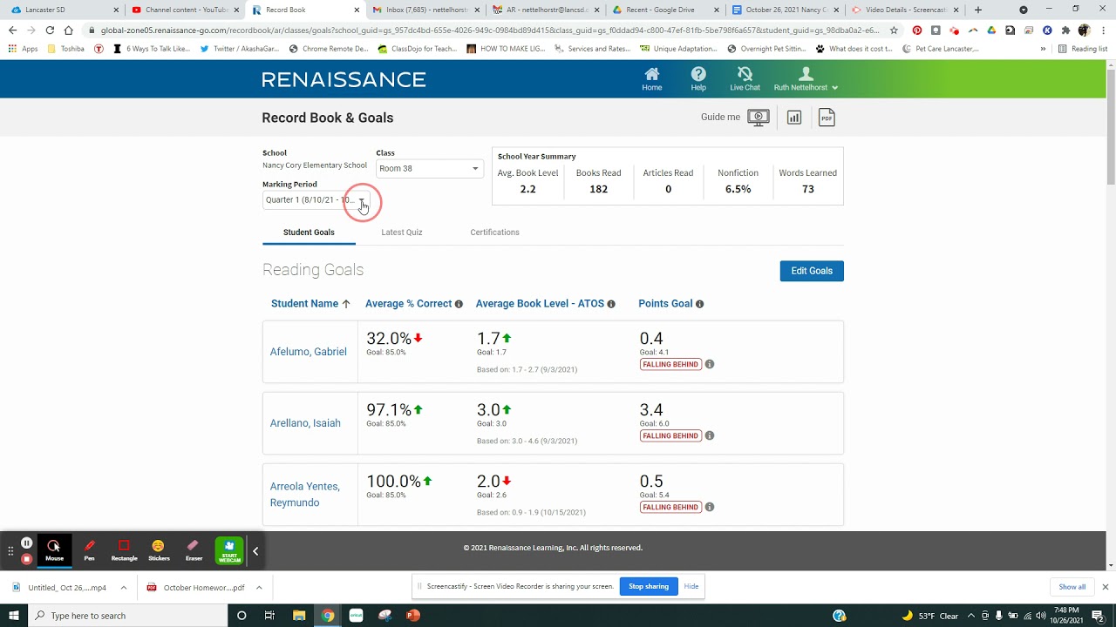
Task: Select the Screencastify Eraser tool
Action: coord(194,550)
